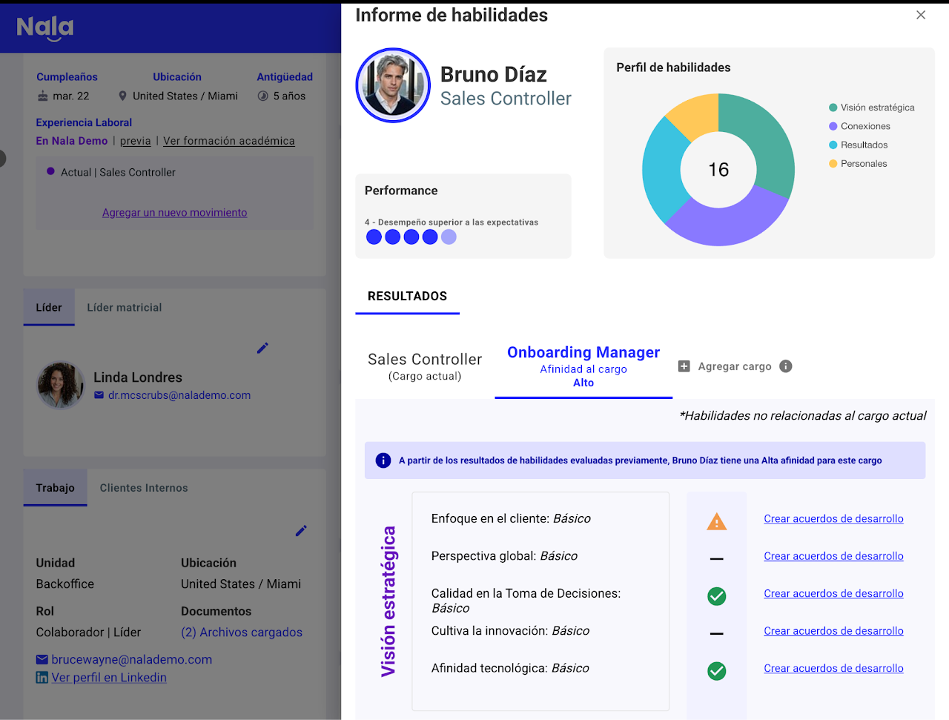
Task: Click the info icon next to Agregar cargo
Action: pos(786,366)
